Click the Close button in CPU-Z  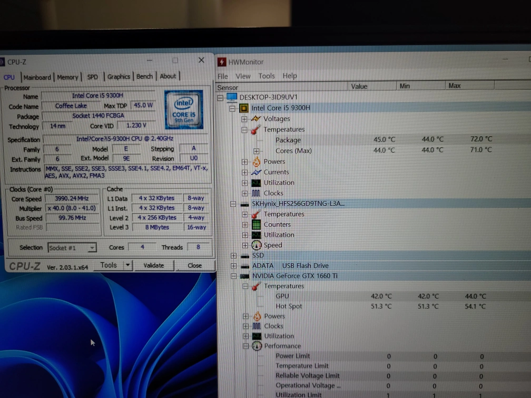click(x=195, y=265)
